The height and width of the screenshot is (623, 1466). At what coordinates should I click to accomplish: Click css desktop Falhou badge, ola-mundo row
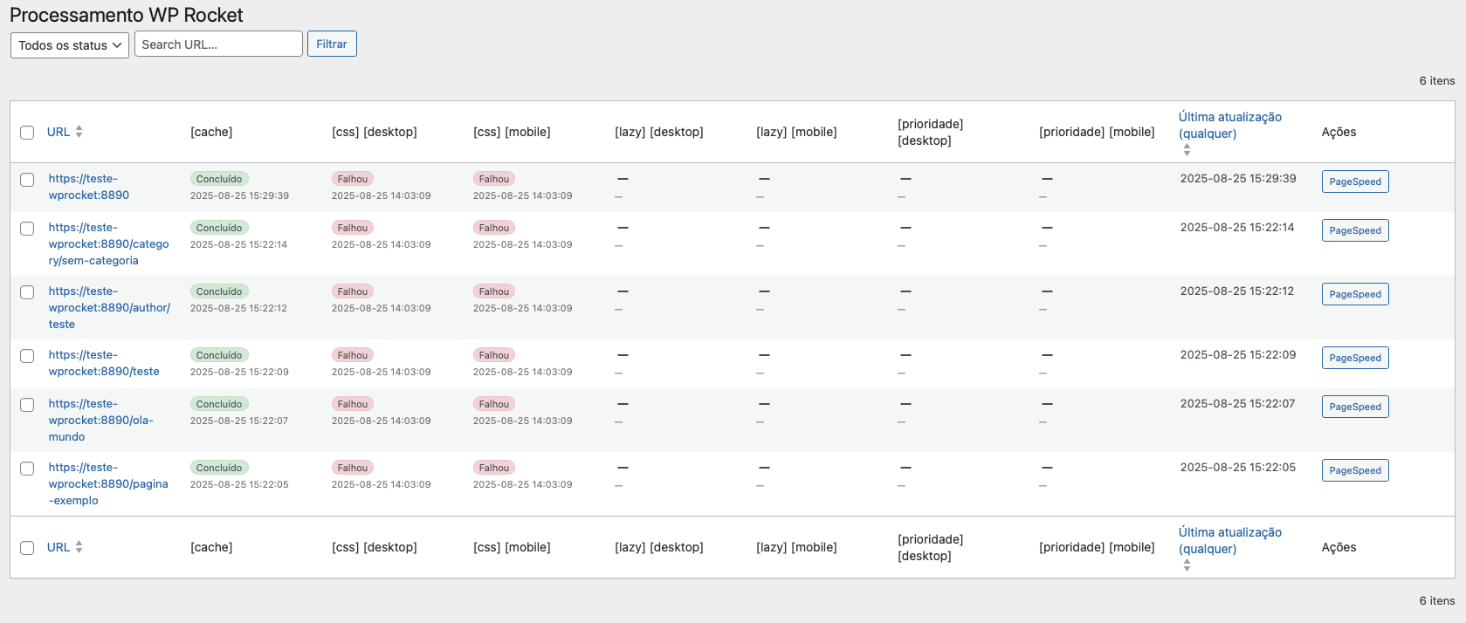click(x=353, y=404)
